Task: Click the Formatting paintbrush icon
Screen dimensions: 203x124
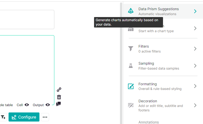Action: tap(131, 86)
